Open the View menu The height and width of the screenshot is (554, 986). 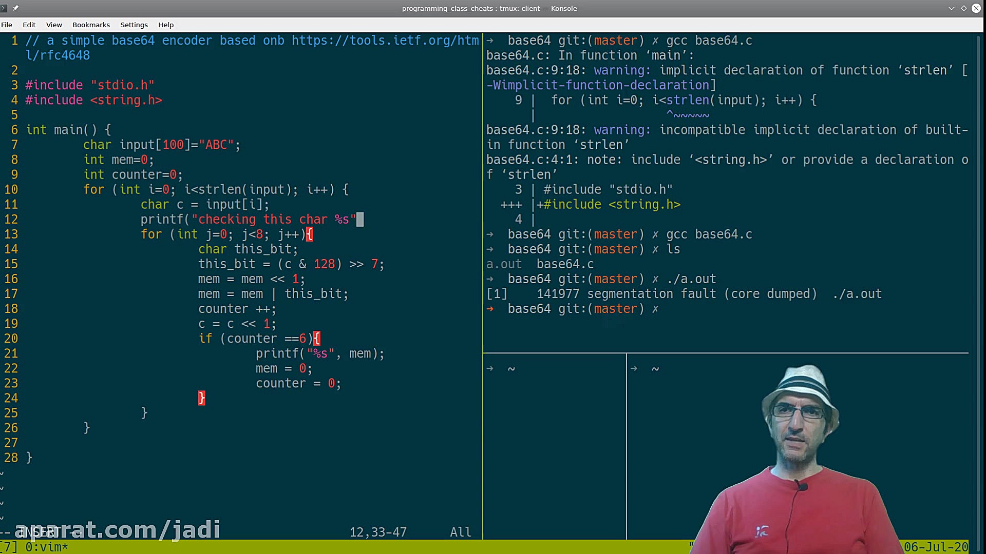pos(54,25)
